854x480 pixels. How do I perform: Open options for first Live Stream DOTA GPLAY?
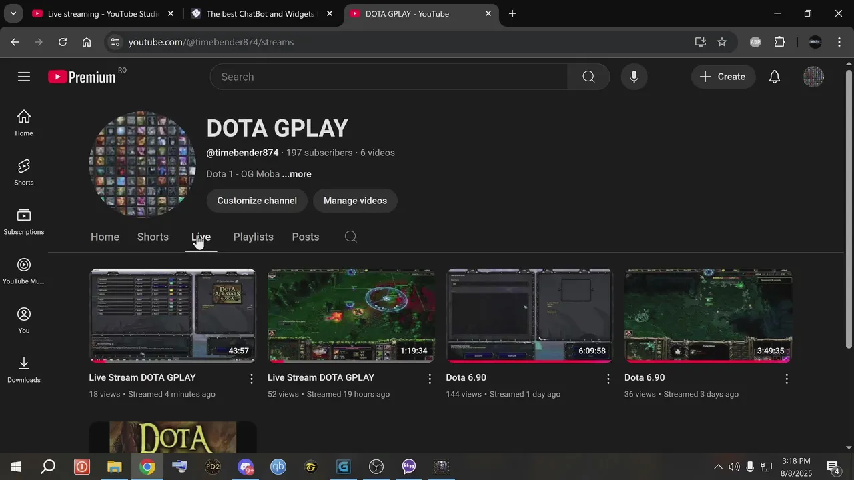click(x=251, y=379)
